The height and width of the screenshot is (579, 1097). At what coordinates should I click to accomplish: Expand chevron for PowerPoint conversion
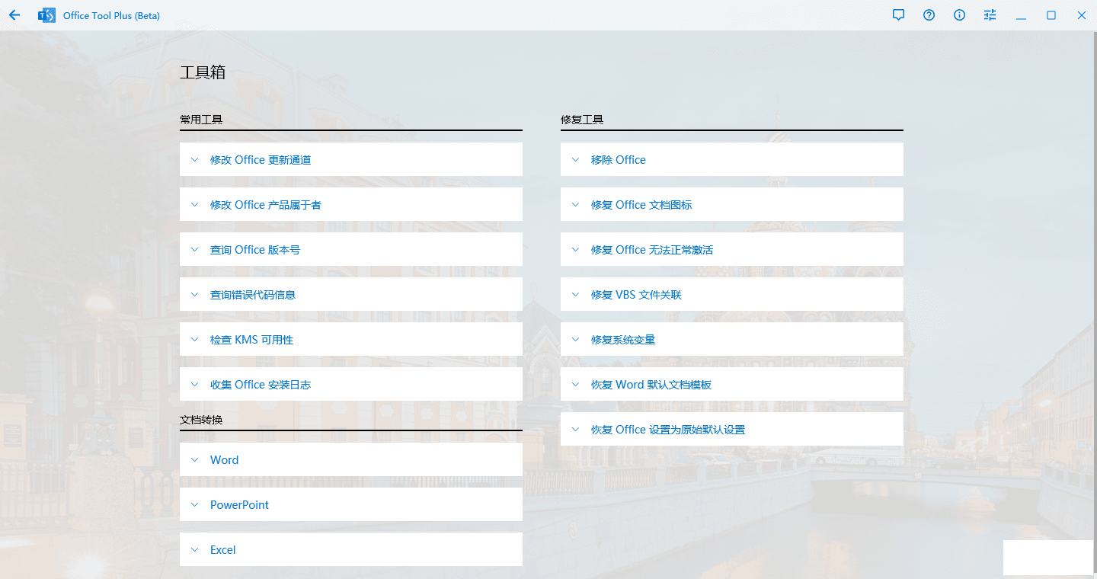click(194, 505)
